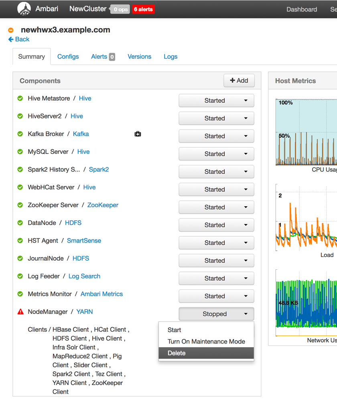337x401 pixels.
Task: Switch to the Summary tab
Action: [x=31, y=57]
